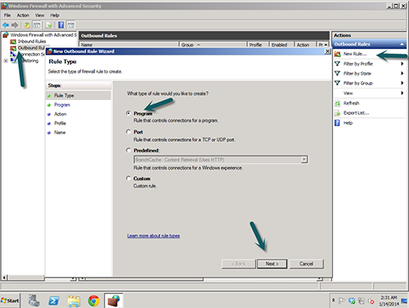Go to Rule Type step in wizard
Image resolution: width=409 pixels, height=308 pixels.
point(64,96)
